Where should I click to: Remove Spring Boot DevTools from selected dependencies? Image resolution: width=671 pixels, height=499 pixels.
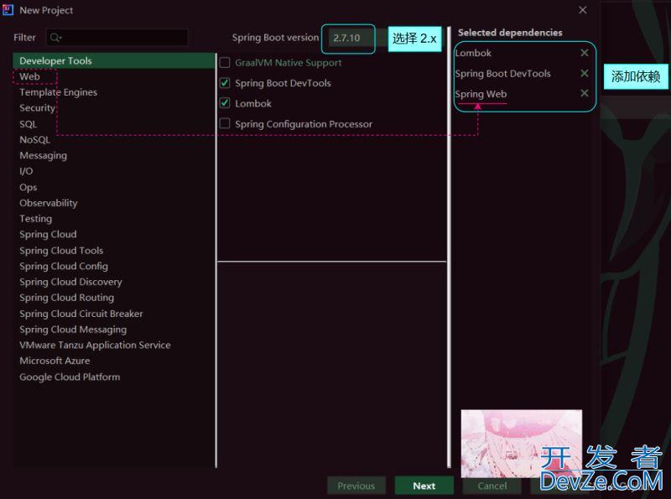click(584, 73)
